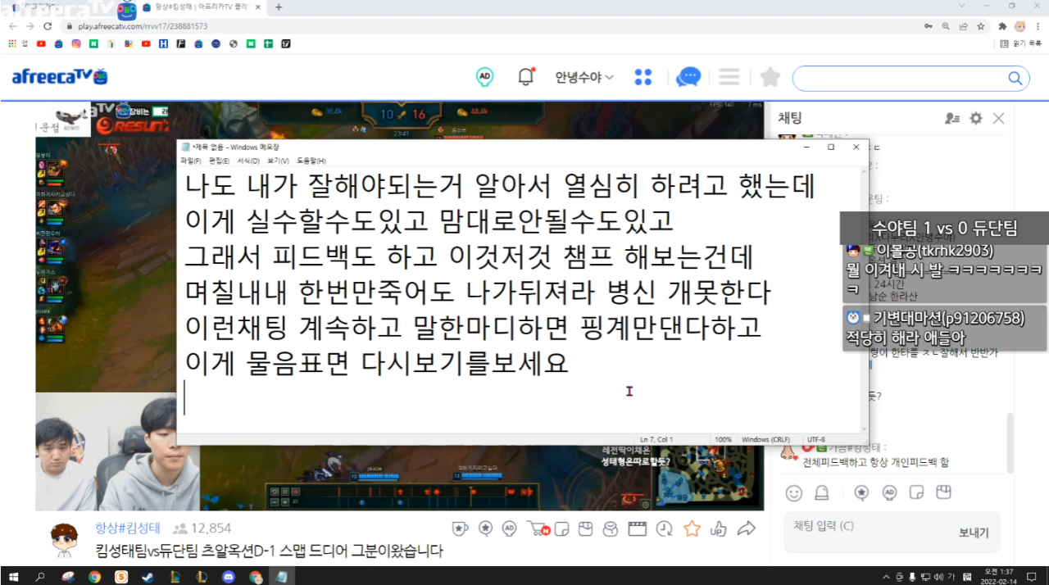The width and height of the screenshot is (1049, 585).
Task: Open Discord from the taskbar
Action: click(x=229, y=576)
